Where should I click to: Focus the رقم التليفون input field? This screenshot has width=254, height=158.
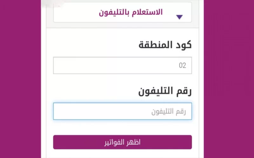122,111
